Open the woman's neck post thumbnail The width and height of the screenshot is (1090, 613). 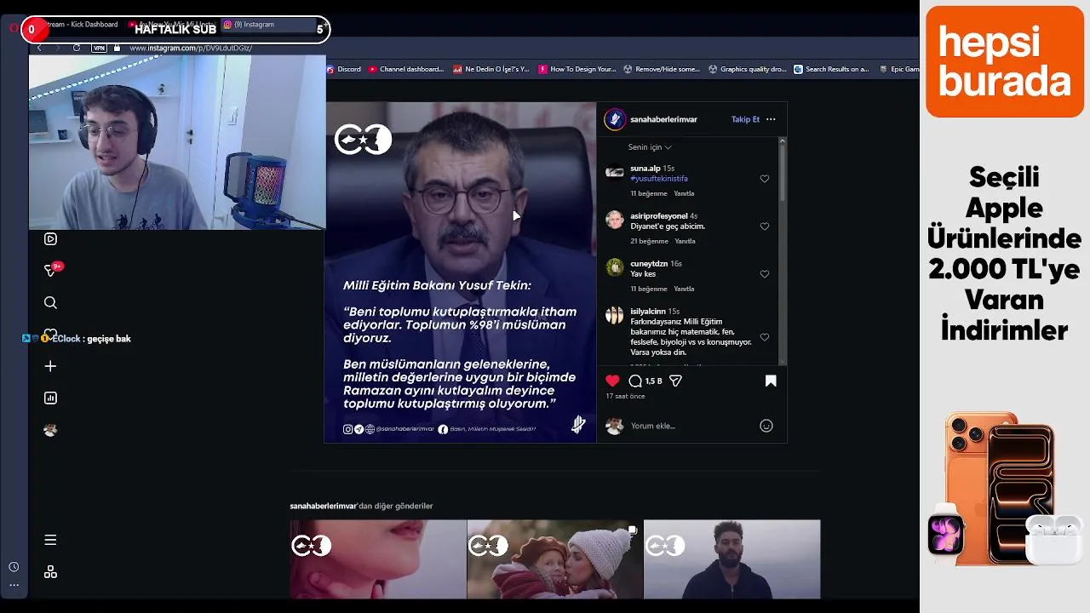pyautogui.click(x=378, y=559)
